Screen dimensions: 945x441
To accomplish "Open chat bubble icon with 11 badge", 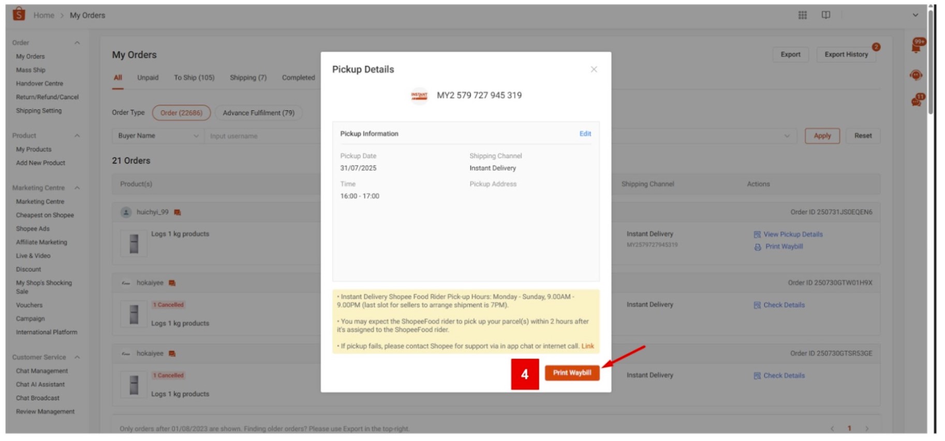I will coord(917,100).
